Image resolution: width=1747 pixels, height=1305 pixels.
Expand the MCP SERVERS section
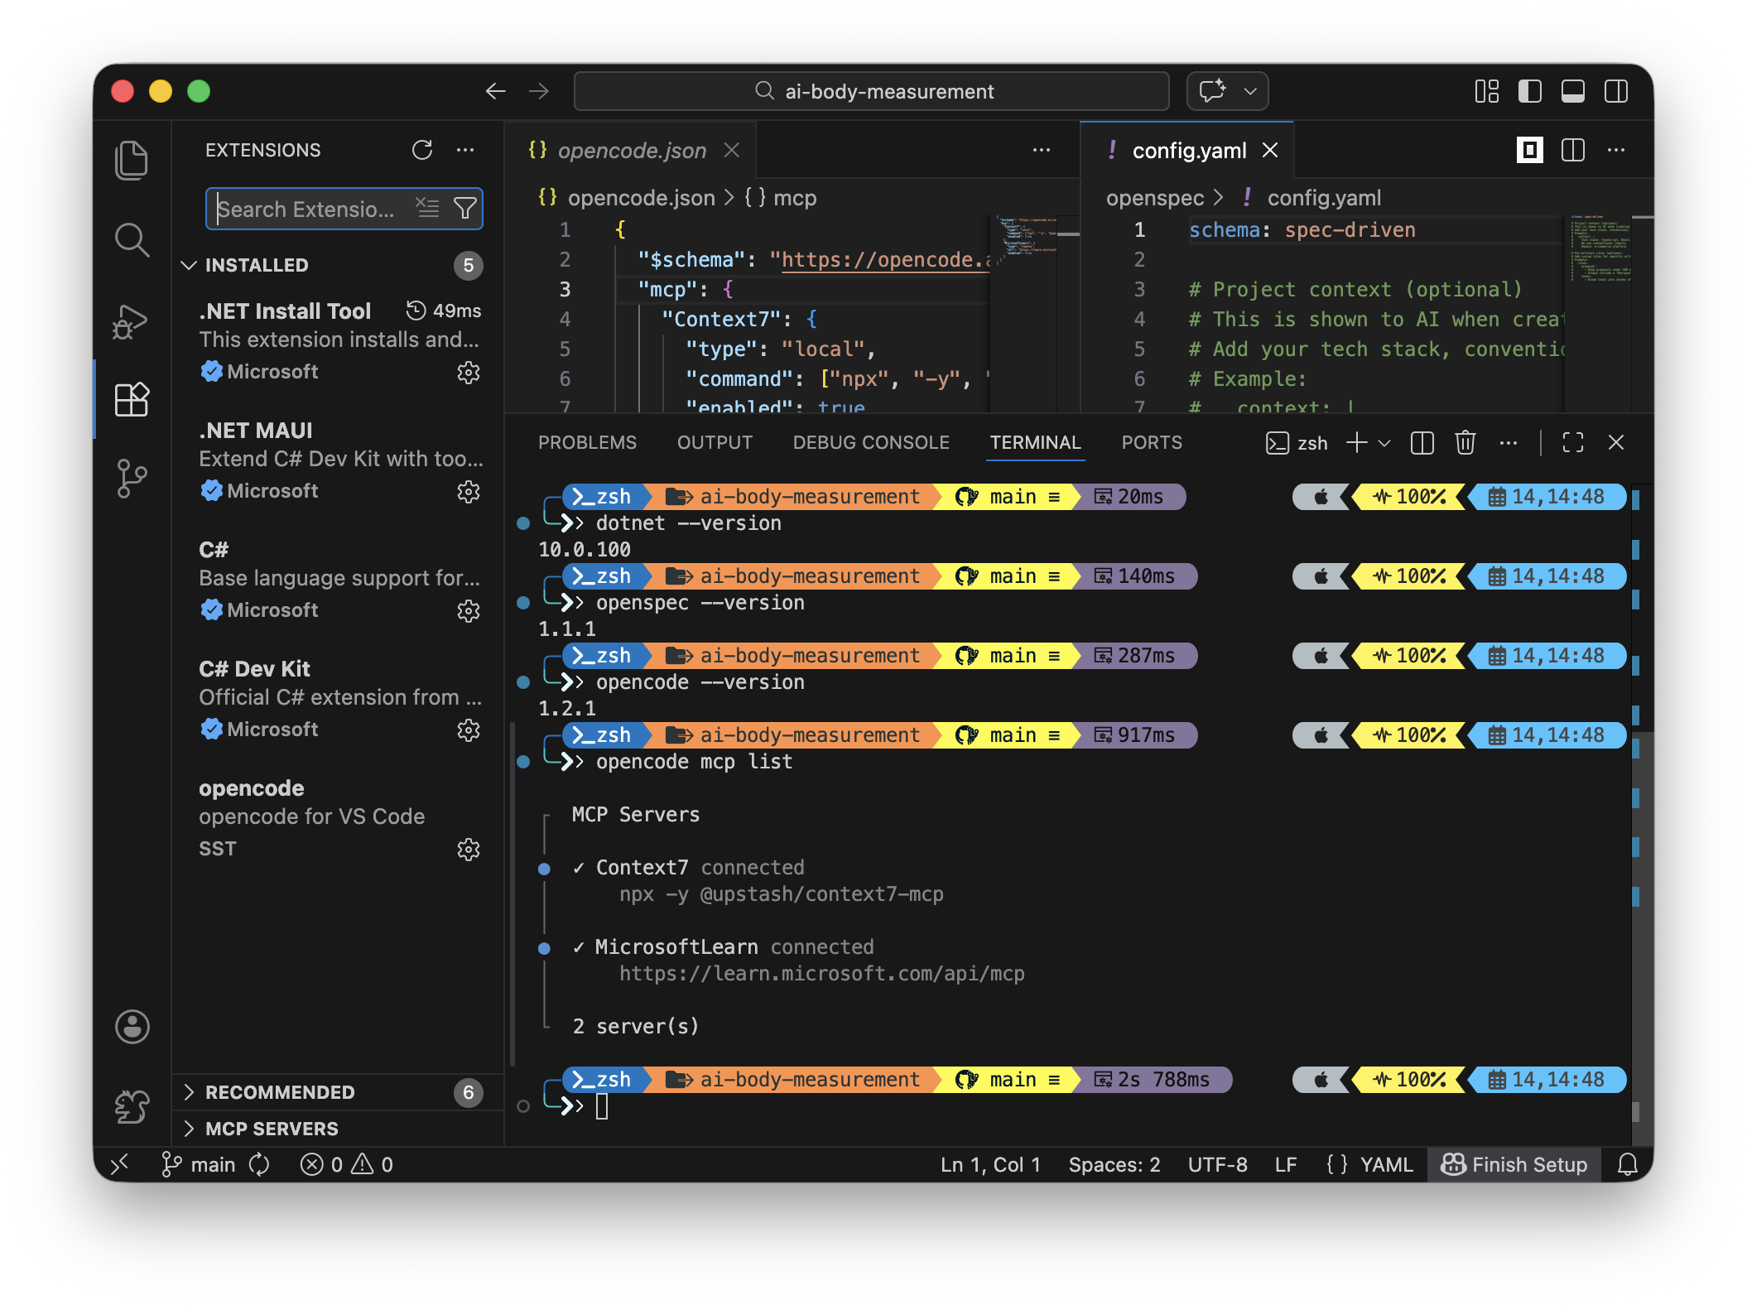272,1128
